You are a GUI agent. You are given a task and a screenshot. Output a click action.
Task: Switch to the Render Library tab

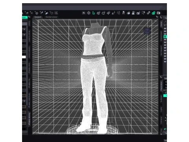[x=52, y=17]
